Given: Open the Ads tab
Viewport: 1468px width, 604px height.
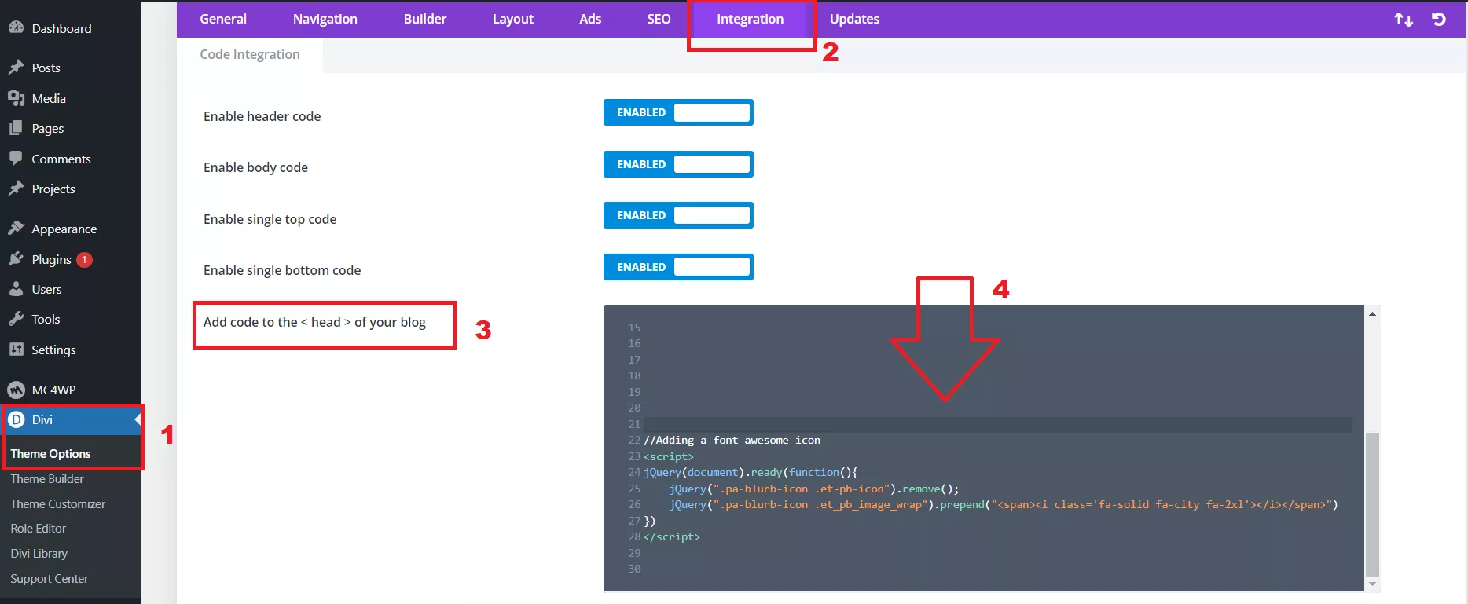Looking at the screenshot, I should (590, 19).
